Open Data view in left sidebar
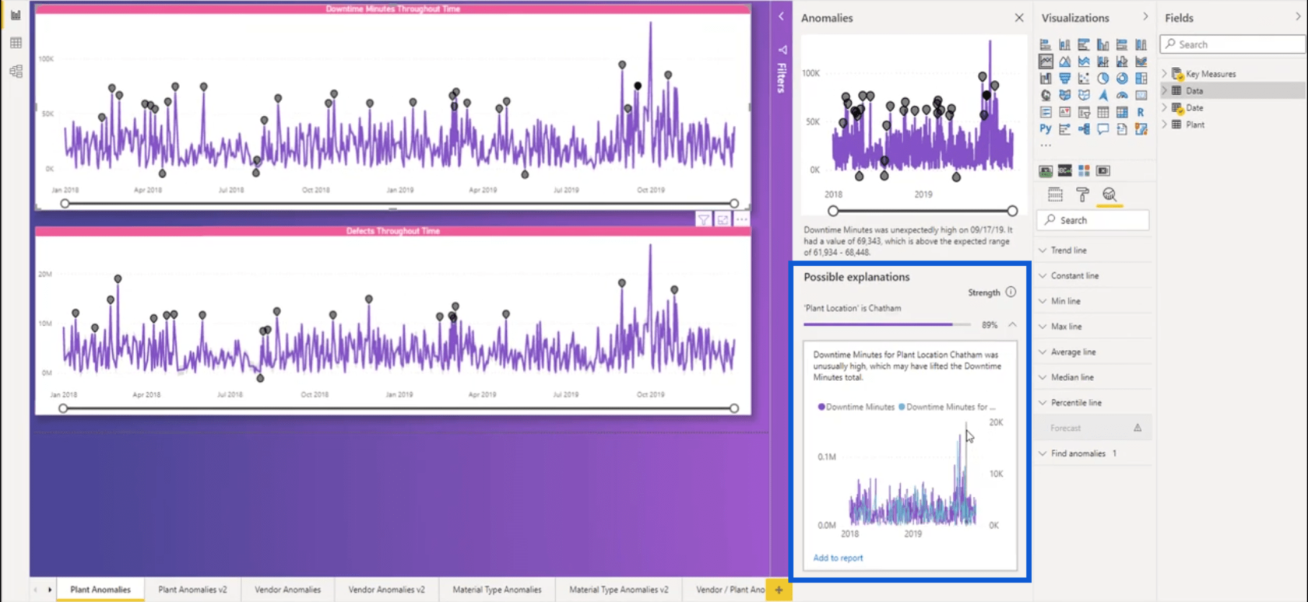This screenshot has height=602, width=1308. (x=16, y=44)
